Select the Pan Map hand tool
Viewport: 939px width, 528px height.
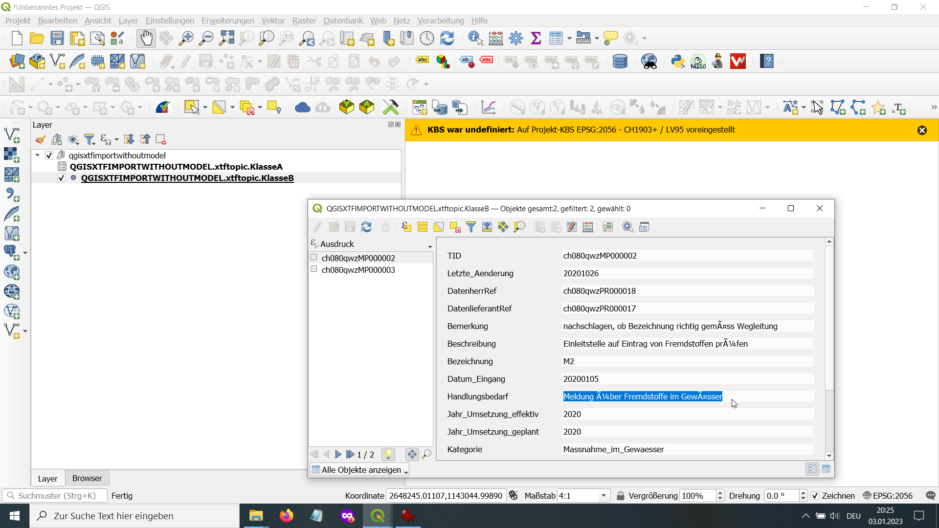tap(146, 38)
